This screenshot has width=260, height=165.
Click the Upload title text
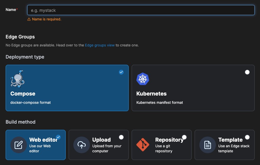pos(101,140)
